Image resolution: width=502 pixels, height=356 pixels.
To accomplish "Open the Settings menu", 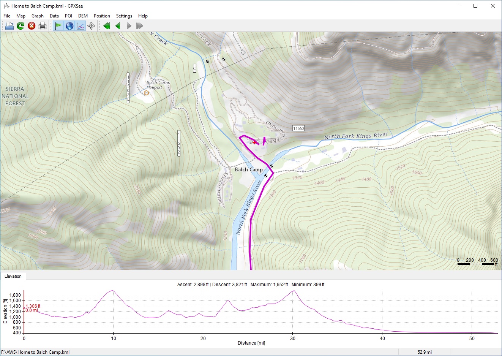I will point(124,16).
